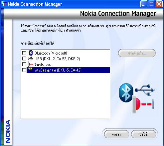The image size is (164, 146).
Task: Check the box for DKU-5, CA-42 serial cable
Action: pos(24,70)
